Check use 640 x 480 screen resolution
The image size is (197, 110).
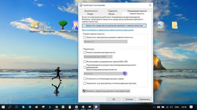coord(85,61)
